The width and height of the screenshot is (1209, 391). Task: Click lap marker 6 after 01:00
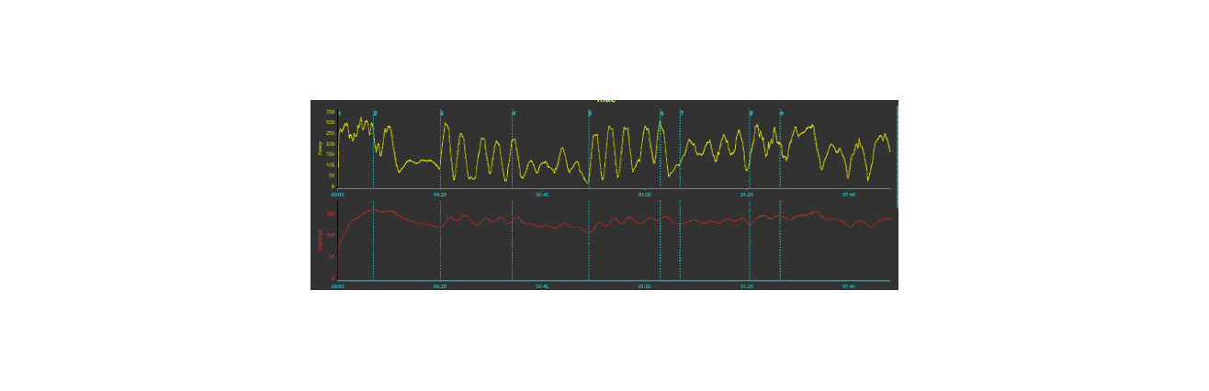[661, 113]
